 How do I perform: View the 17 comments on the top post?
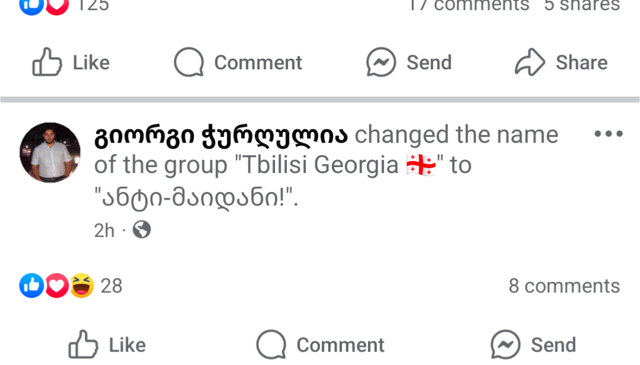(469, 5)
